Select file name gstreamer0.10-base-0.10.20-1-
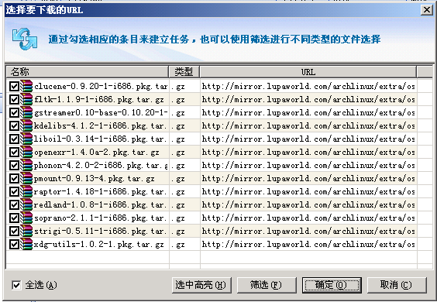The width and height of the screenshot is (437, 302). point(101,113)
